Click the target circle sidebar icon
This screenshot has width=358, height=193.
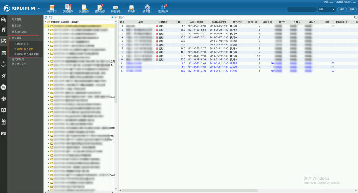point(4,99)
